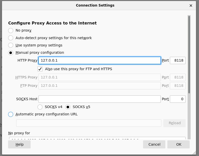Click the SOCKS port number field
Screen dimensions: 199x156
coord(177,99)
